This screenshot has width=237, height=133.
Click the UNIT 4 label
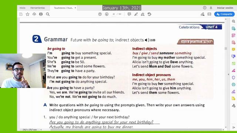[x=211, y=27]
